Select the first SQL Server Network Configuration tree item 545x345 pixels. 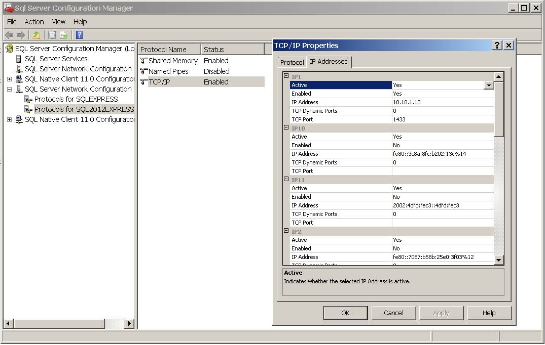78,69
